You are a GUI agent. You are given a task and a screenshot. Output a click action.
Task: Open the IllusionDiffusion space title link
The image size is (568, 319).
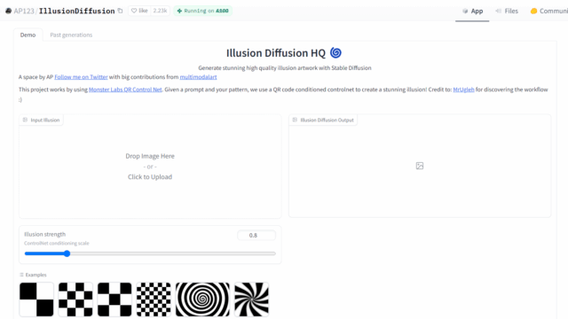[77, 11]
